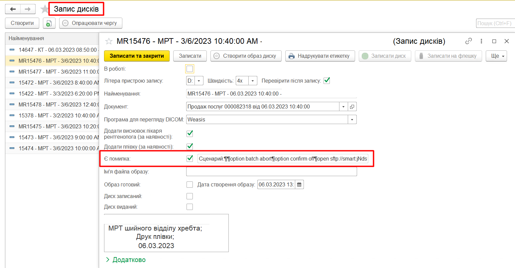
Task: Uncheck Перевірити після запису
Action: point(327,81)
